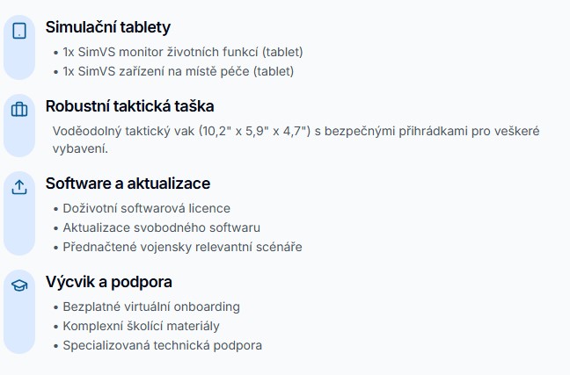Select the Software a aktualizace heading
570x375 pixels.
click(128, 184)
